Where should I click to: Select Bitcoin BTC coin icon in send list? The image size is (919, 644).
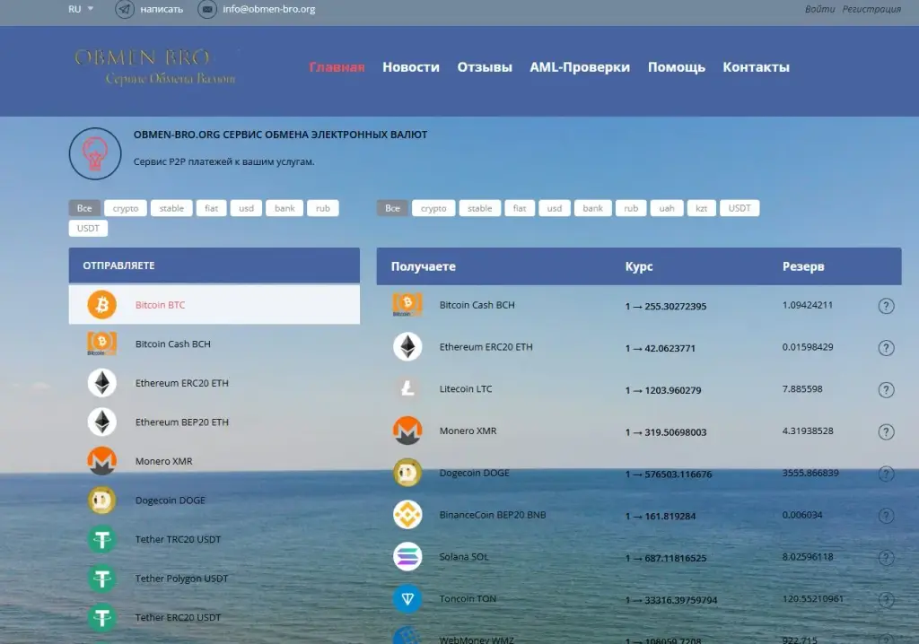(102, 305)
